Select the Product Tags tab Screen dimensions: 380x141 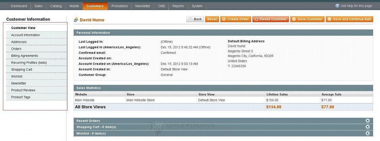pos(36,97)
